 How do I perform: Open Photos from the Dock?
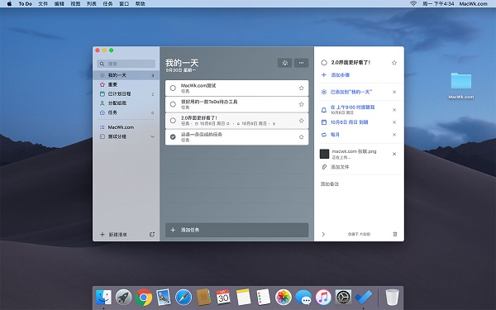[x=283, y=298]
